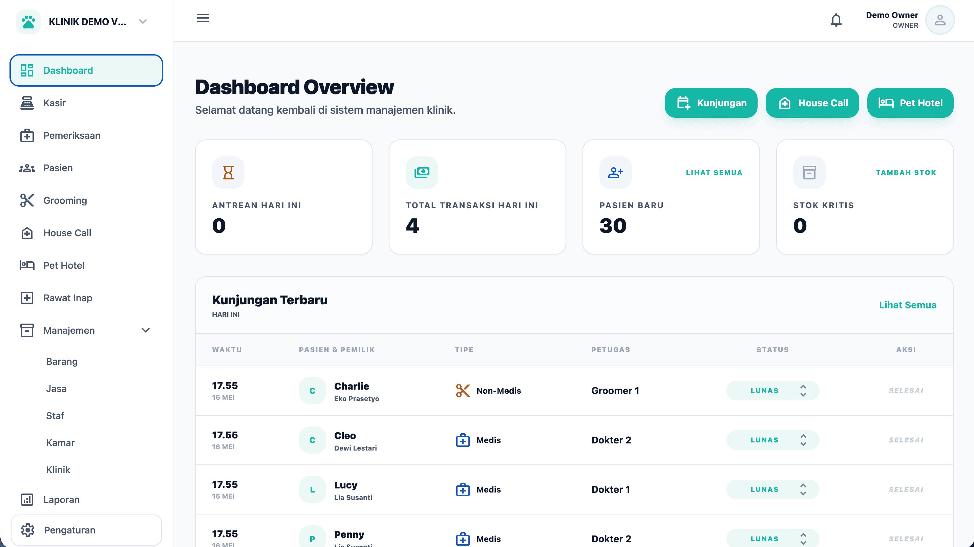Click TAMBAH STOK link
This screenshot has width=974, height=547.
tap(906, 173)
